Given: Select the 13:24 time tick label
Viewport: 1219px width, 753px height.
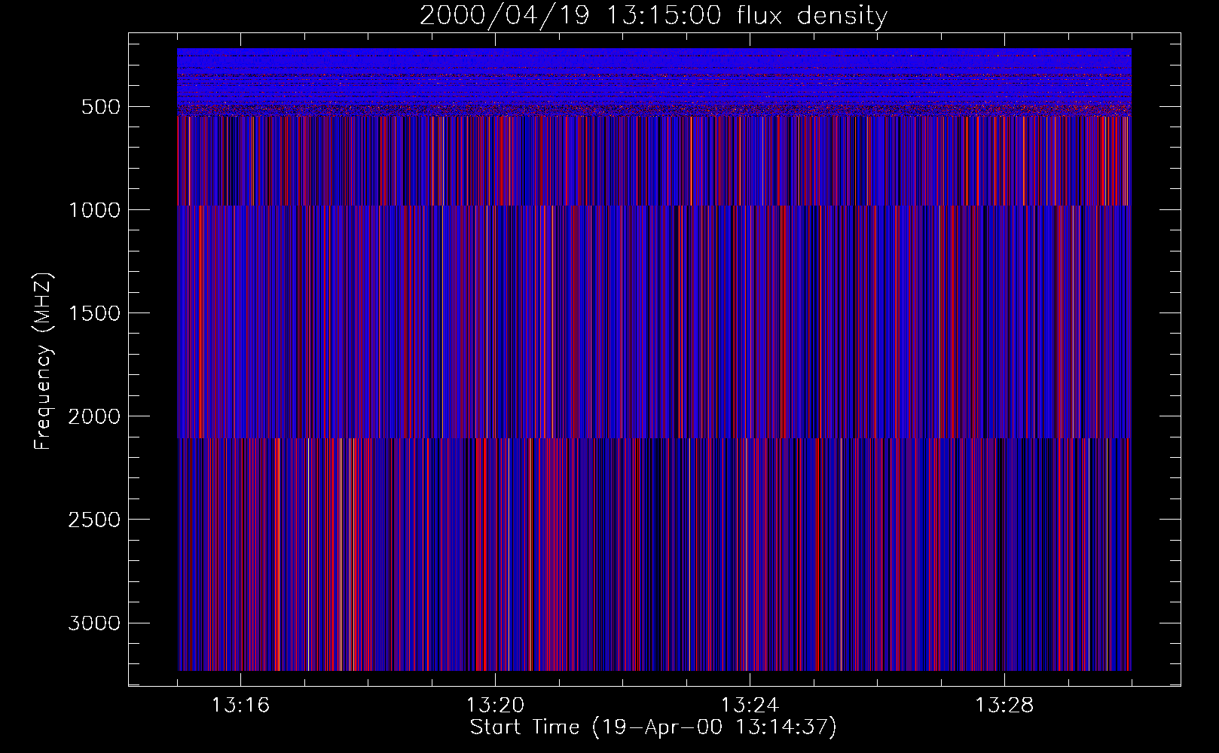Looking at the screenshot, I should (750, 706).
